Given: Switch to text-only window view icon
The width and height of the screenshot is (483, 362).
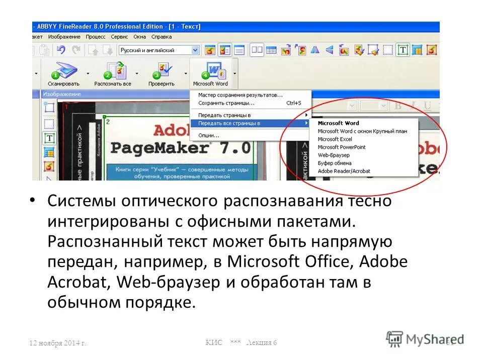Looking at the screenshot, I should click(x=239, y=50).
